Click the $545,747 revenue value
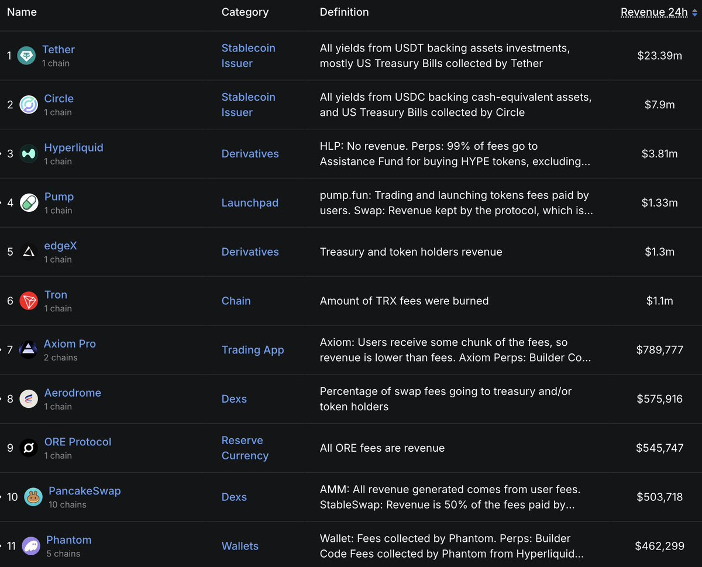 tap(660, 448)
